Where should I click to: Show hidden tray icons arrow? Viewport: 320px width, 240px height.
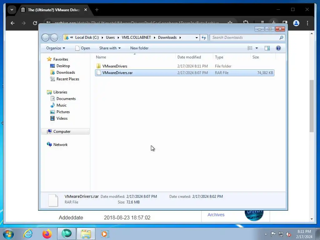tap(266, 234)
